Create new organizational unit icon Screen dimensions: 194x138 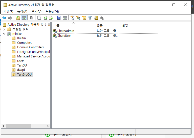[84, 18]
